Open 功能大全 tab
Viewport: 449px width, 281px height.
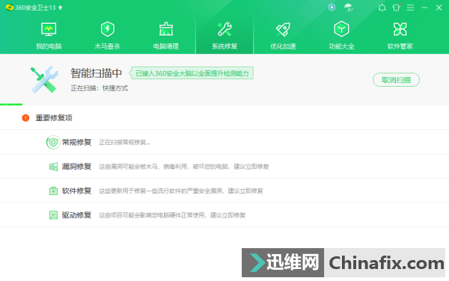(341, 36)
